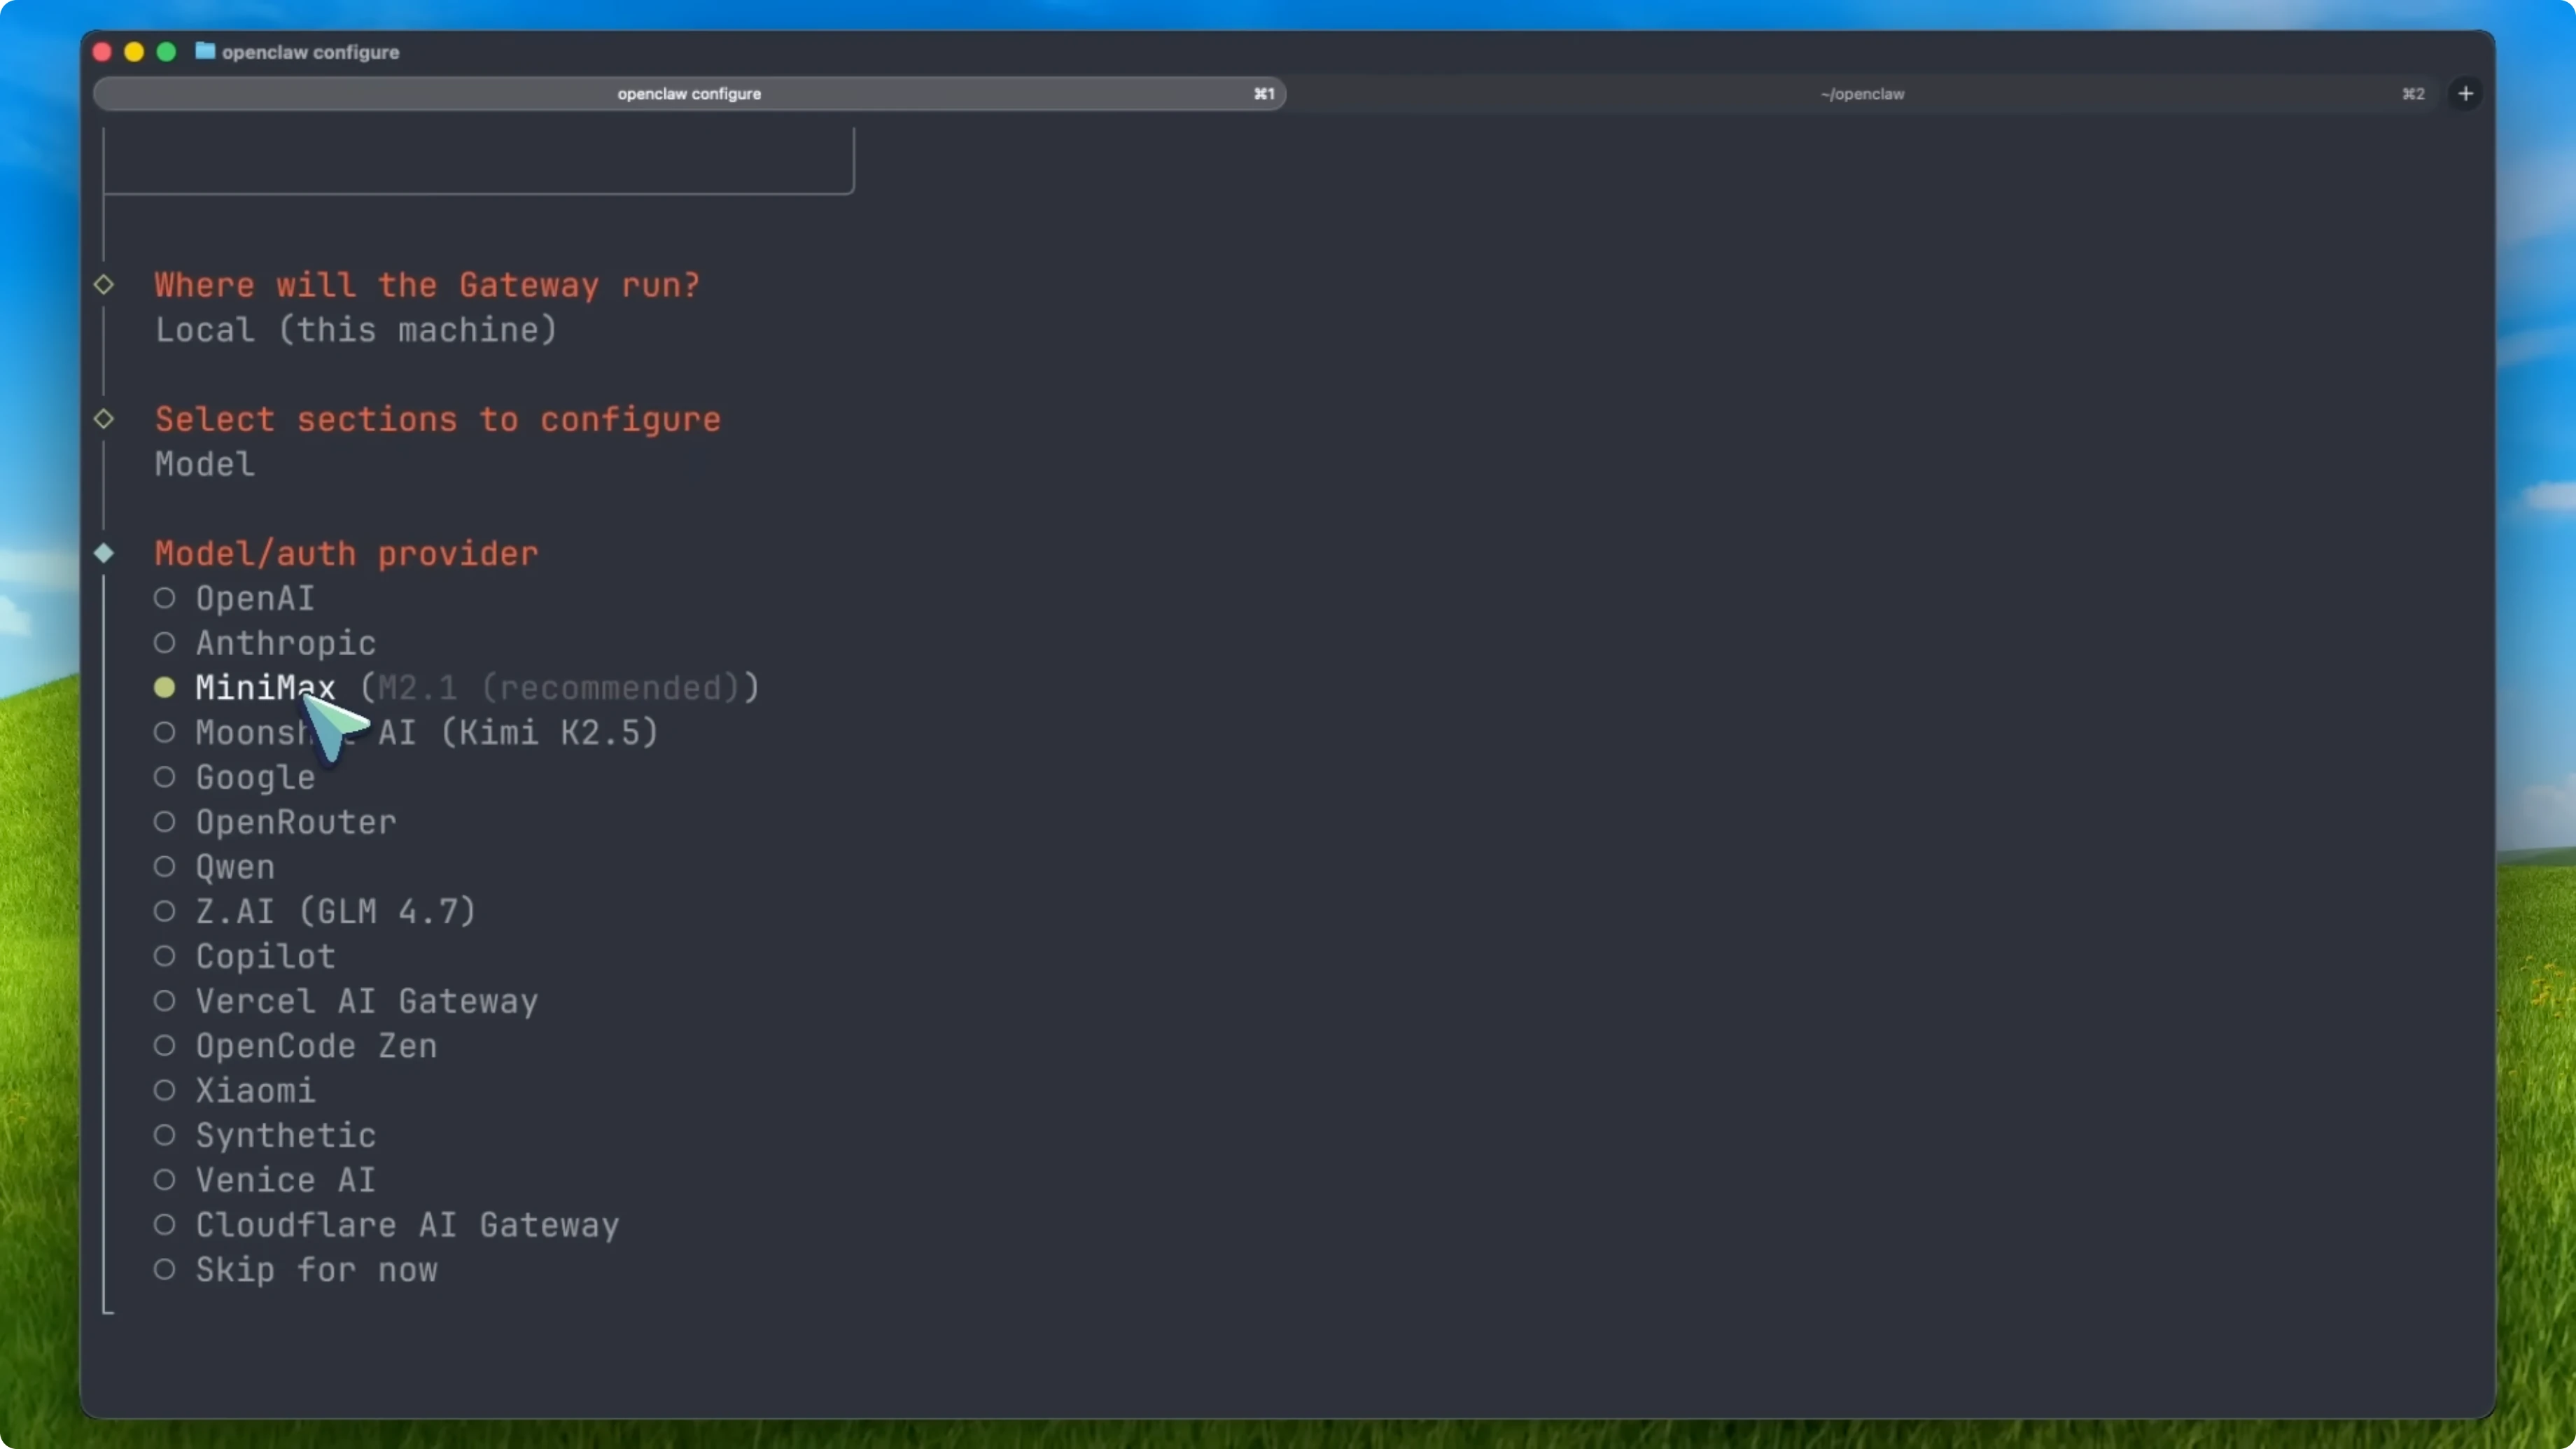Click the diamond marker beside "Select sections to configure"

point(103,419)
